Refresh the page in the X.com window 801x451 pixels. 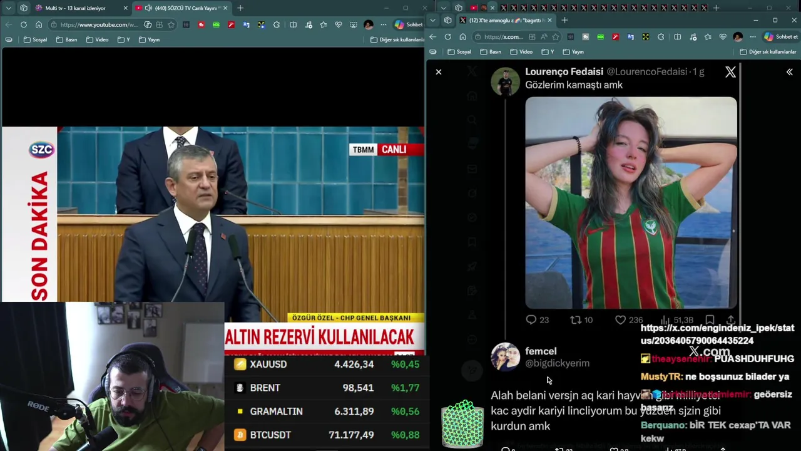coord(447,37)
